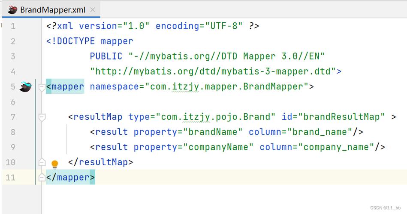This screenshot has height=214, width=407.
Task: Click the "brandName" property value
Action: 213,132
